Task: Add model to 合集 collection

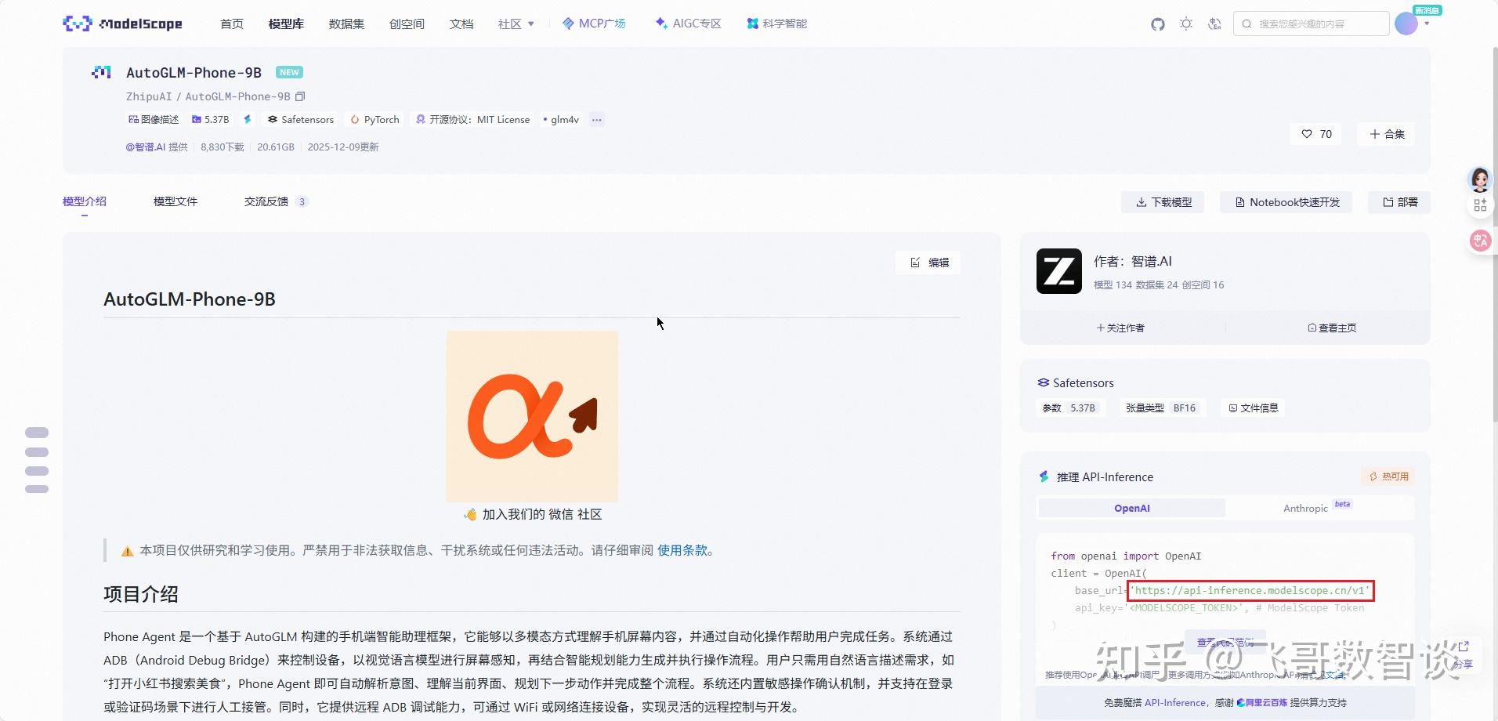Action: point(1387,134)
